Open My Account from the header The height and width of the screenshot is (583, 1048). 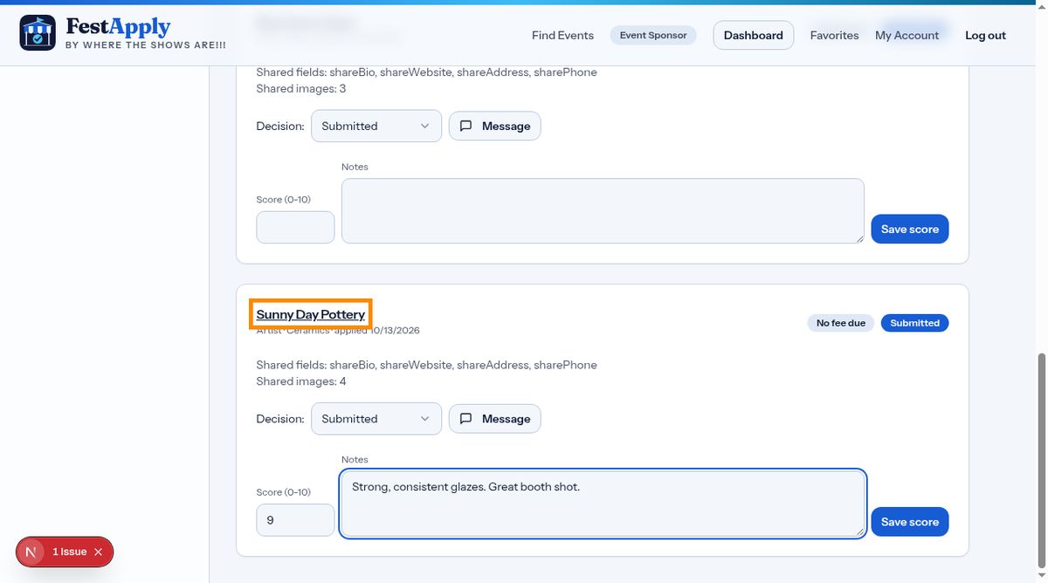click(x=907, y=36)
